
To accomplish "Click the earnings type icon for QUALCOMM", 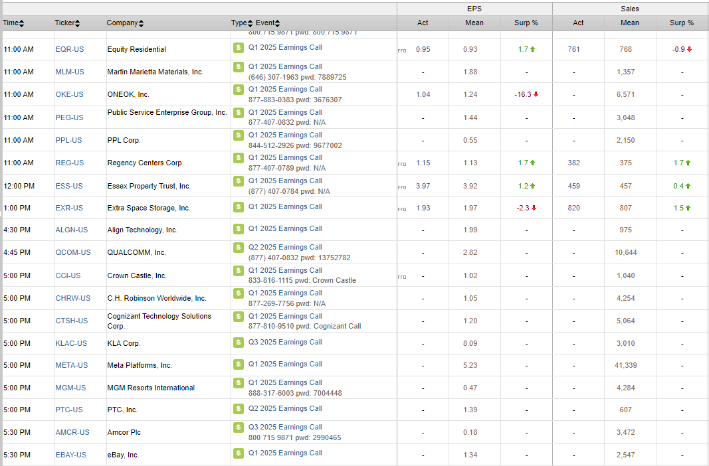I will (x=239, y=248).
